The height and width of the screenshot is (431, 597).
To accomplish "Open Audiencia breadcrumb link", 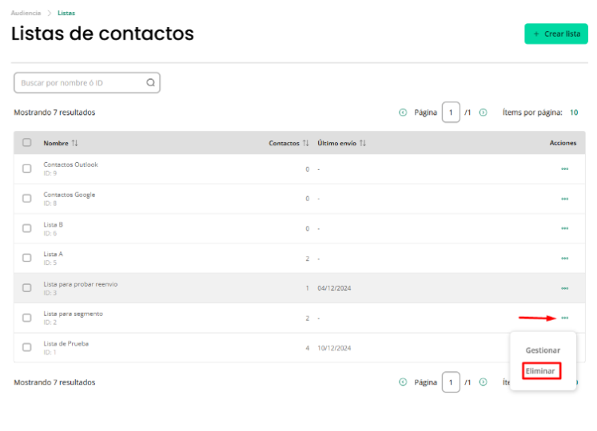I will click(26, 13).
